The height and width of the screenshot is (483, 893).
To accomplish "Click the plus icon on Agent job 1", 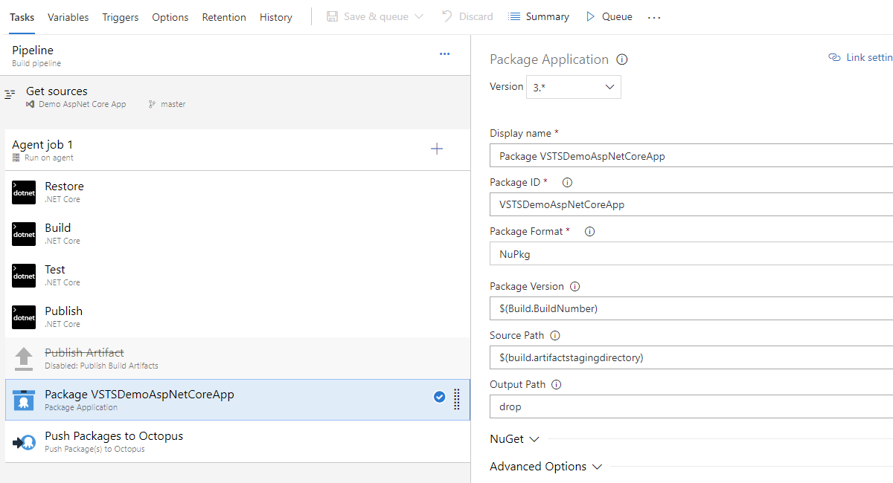I will [437, 149].
